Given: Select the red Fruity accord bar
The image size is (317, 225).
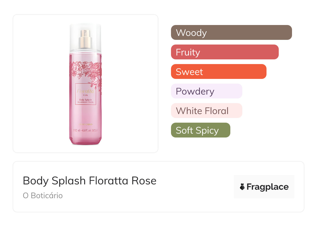Looking at the screenshot, I should tap(225, 52).
